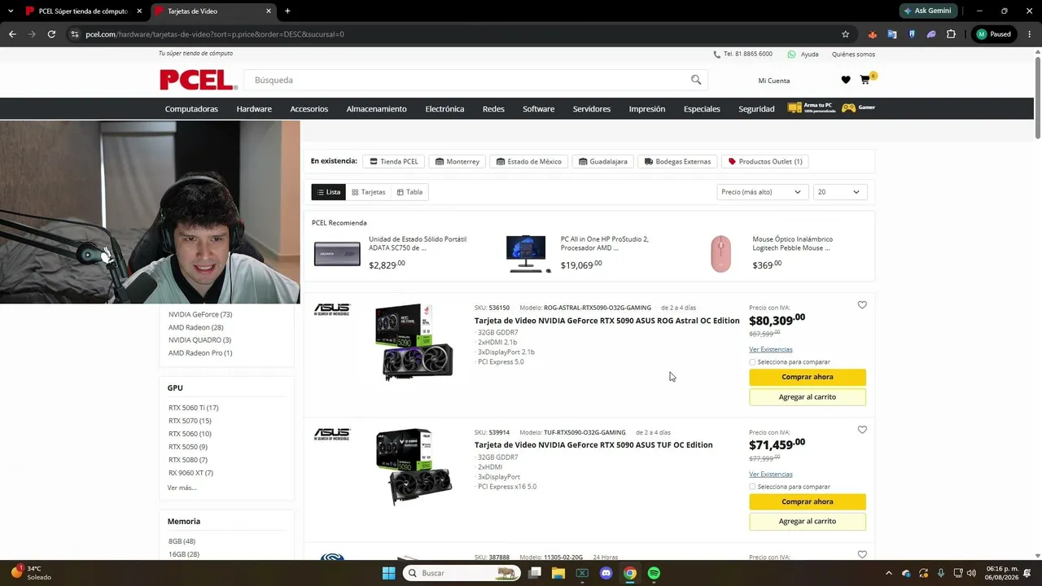Open the Arma tu PC builder

810,107
